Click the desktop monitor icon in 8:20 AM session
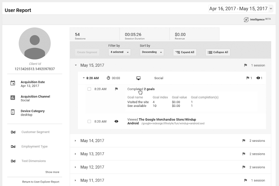This screenshot has width=279, height=186. pos(138,78)
